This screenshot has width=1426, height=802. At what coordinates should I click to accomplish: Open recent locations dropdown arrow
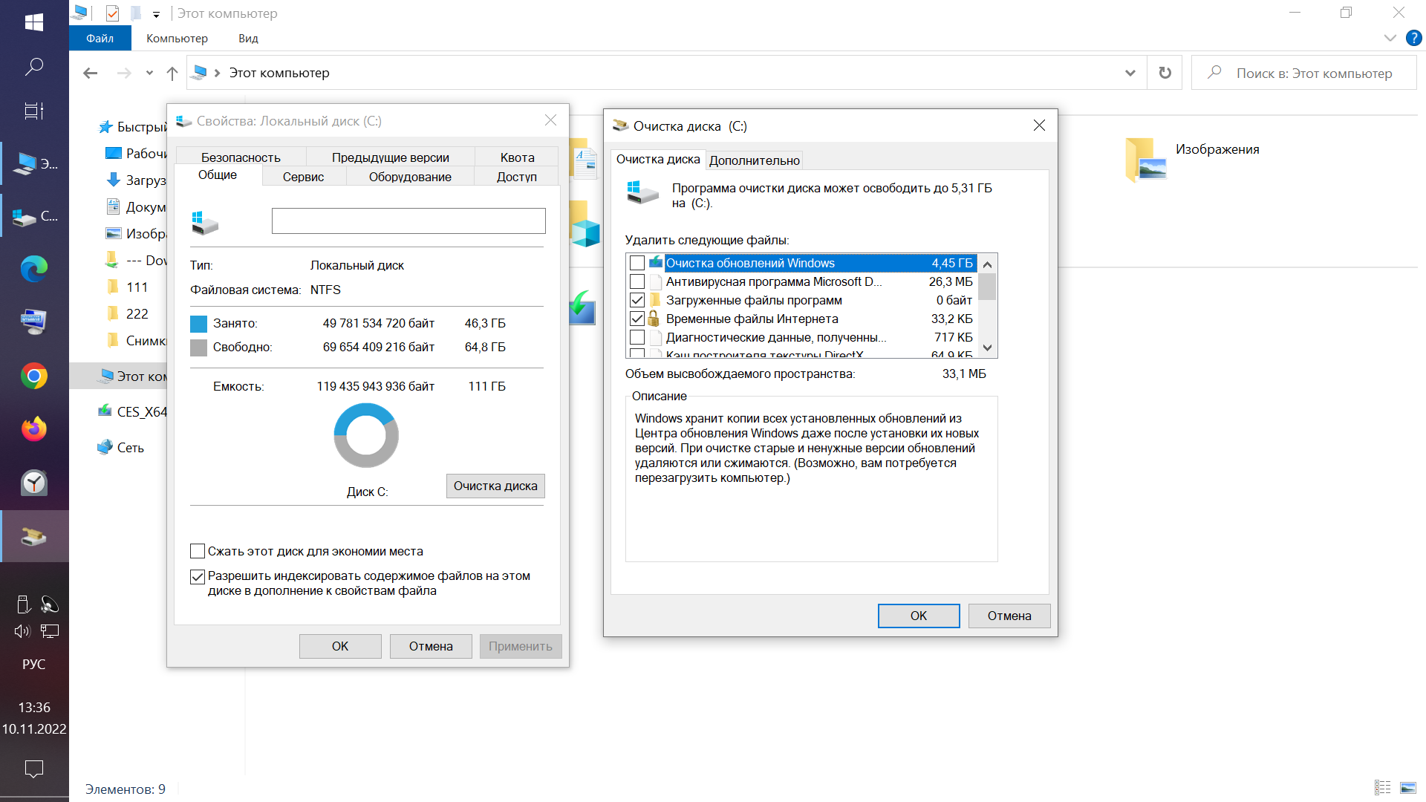click(149, 73)
